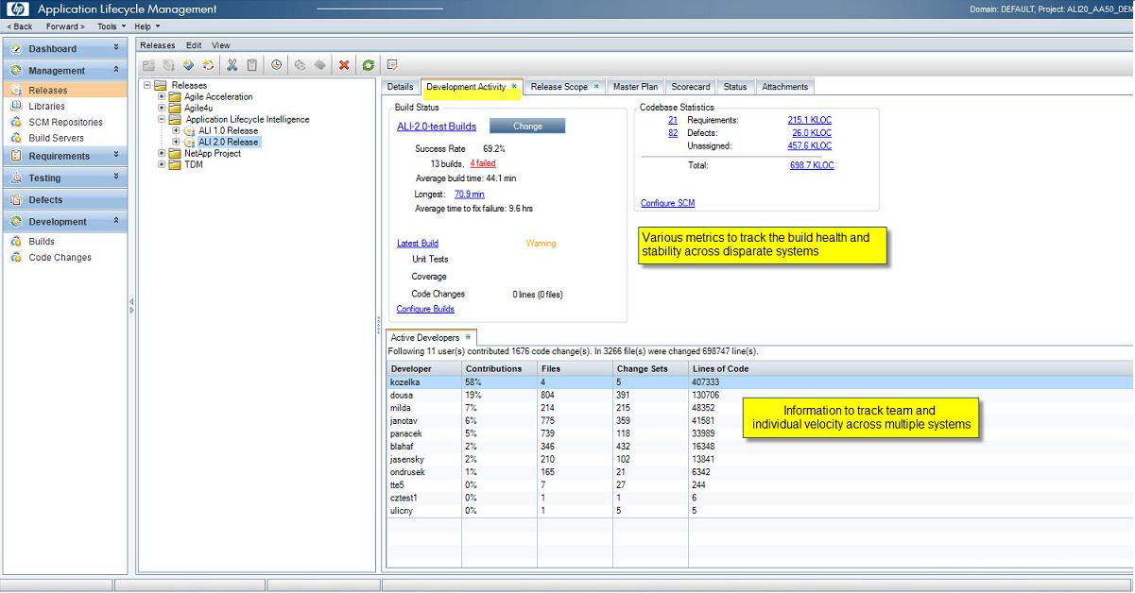Screen dimensions: 1135x593
Task: Switch to the Master Plan tab
Action: tap(635, 87)
